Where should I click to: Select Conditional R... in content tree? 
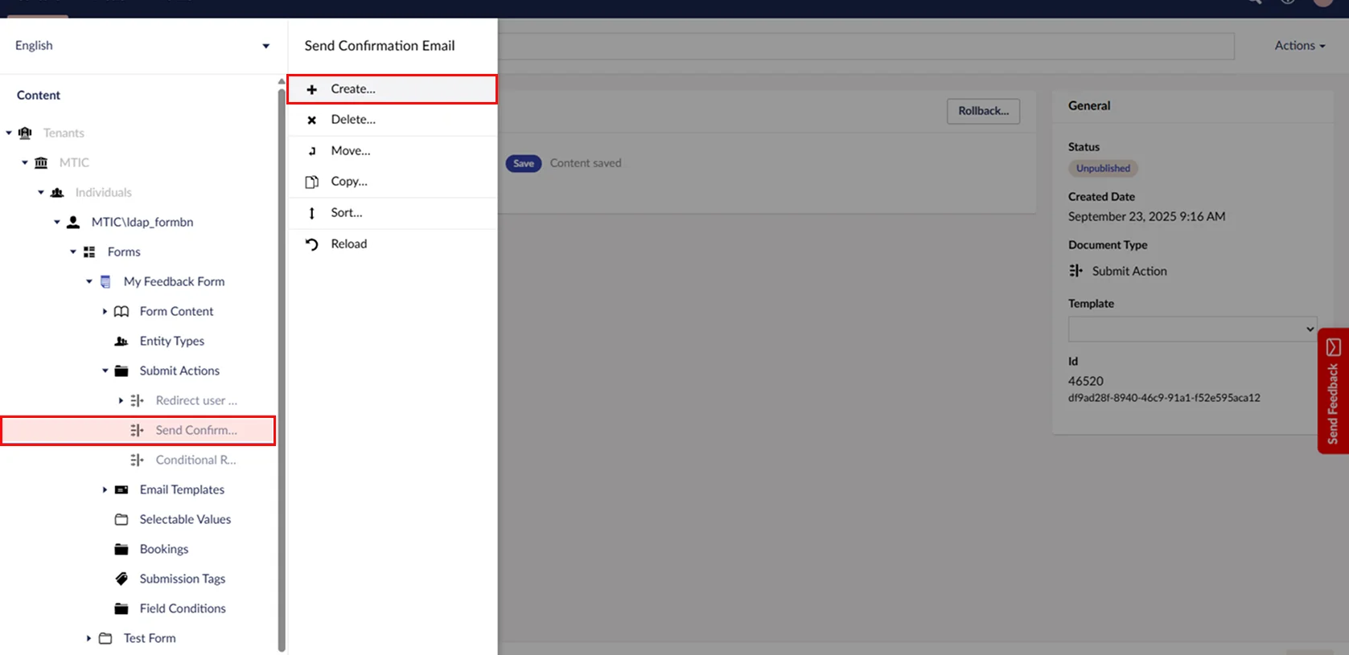(195, 460)
